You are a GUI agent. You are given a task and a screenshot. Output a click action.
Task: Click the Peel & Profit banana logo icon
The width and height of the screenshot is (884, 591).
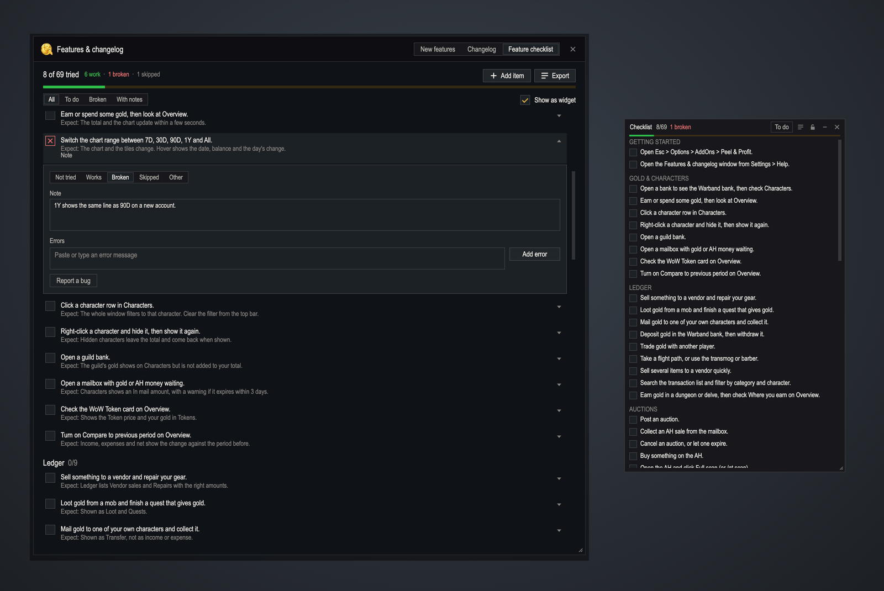pyautogui.click(x=47, y=49)
